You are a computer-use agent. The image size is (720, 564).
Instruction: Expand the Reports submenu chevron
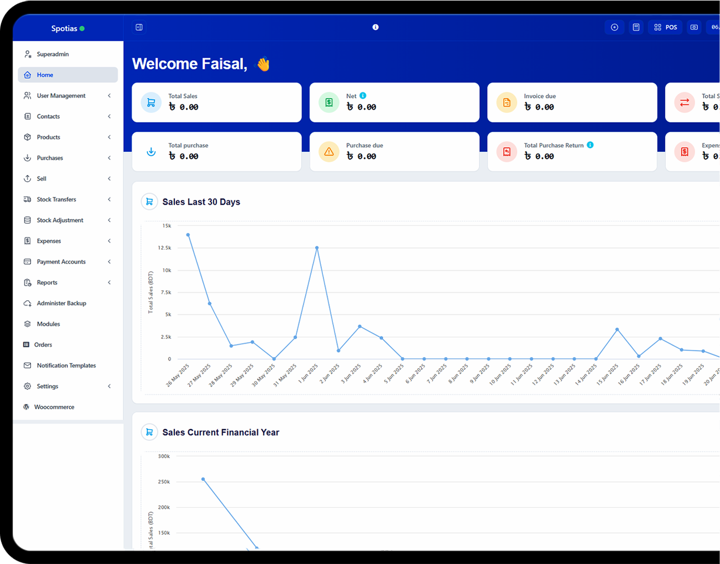pos(109,283)
